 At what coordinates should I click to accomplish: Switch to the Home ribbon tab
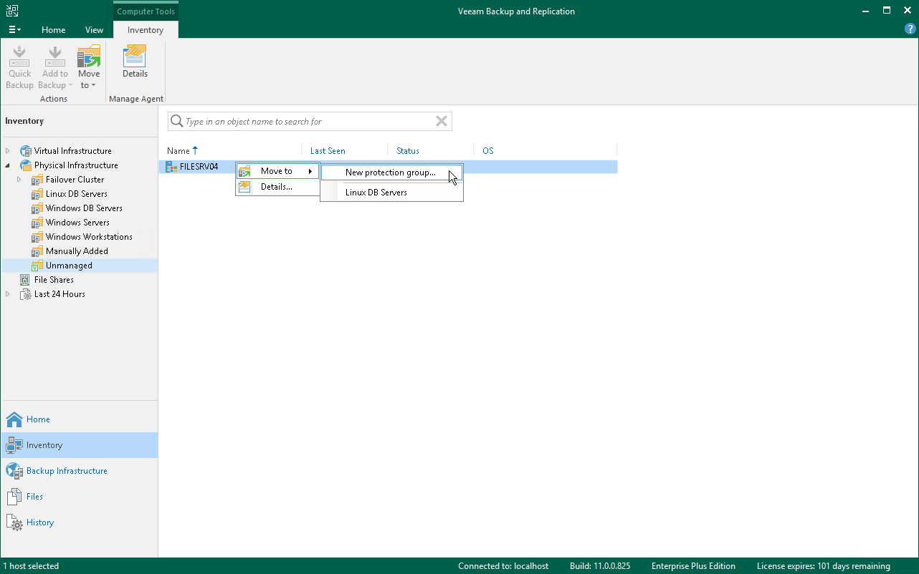point(54,30)
